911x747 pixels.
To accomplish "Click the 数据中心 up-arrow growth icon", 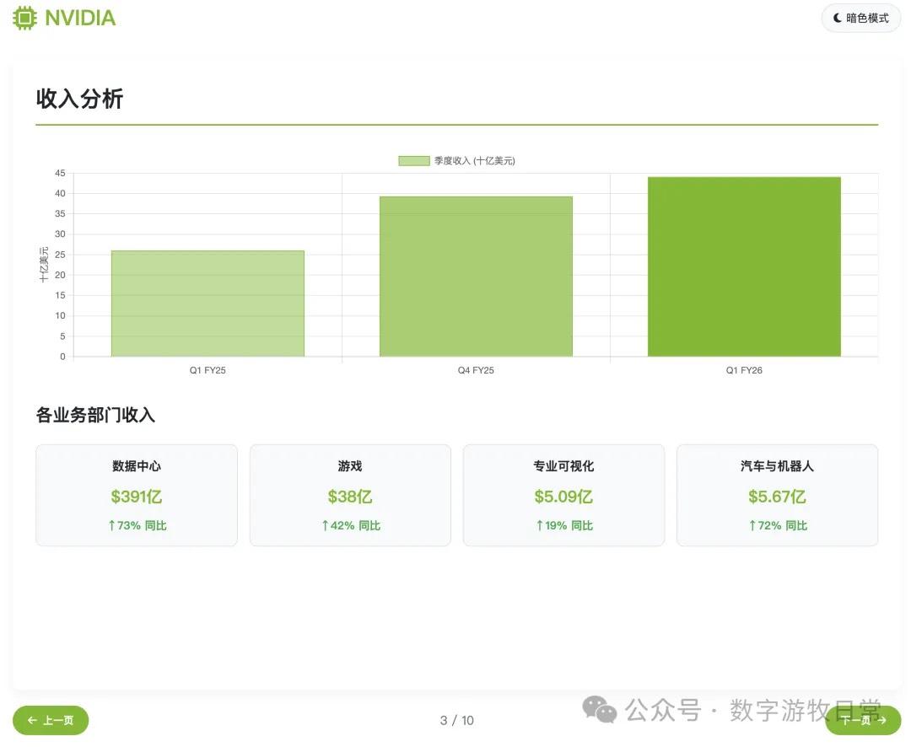I will click(x=111, y=524).
